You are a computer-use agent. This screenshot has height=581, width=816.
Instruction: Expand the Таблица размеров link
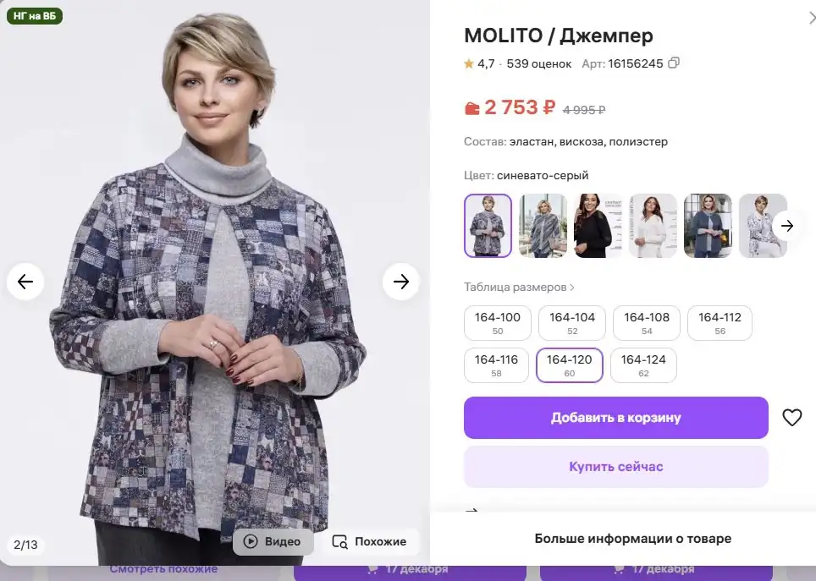[x=518, y=287]
